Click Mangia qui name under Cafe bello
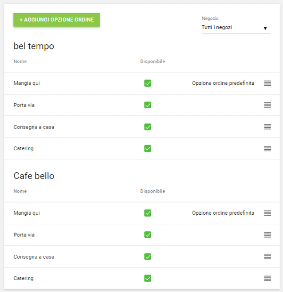283x292 pixels. click(26, 213)
